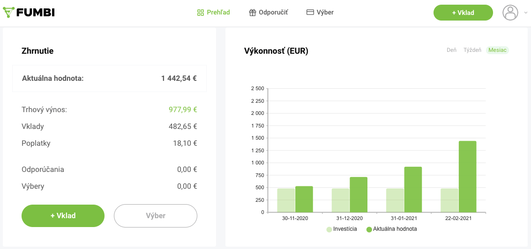
Task: Click the outlined Výber button
Action: pyautogui.click(x=156, y=216)
